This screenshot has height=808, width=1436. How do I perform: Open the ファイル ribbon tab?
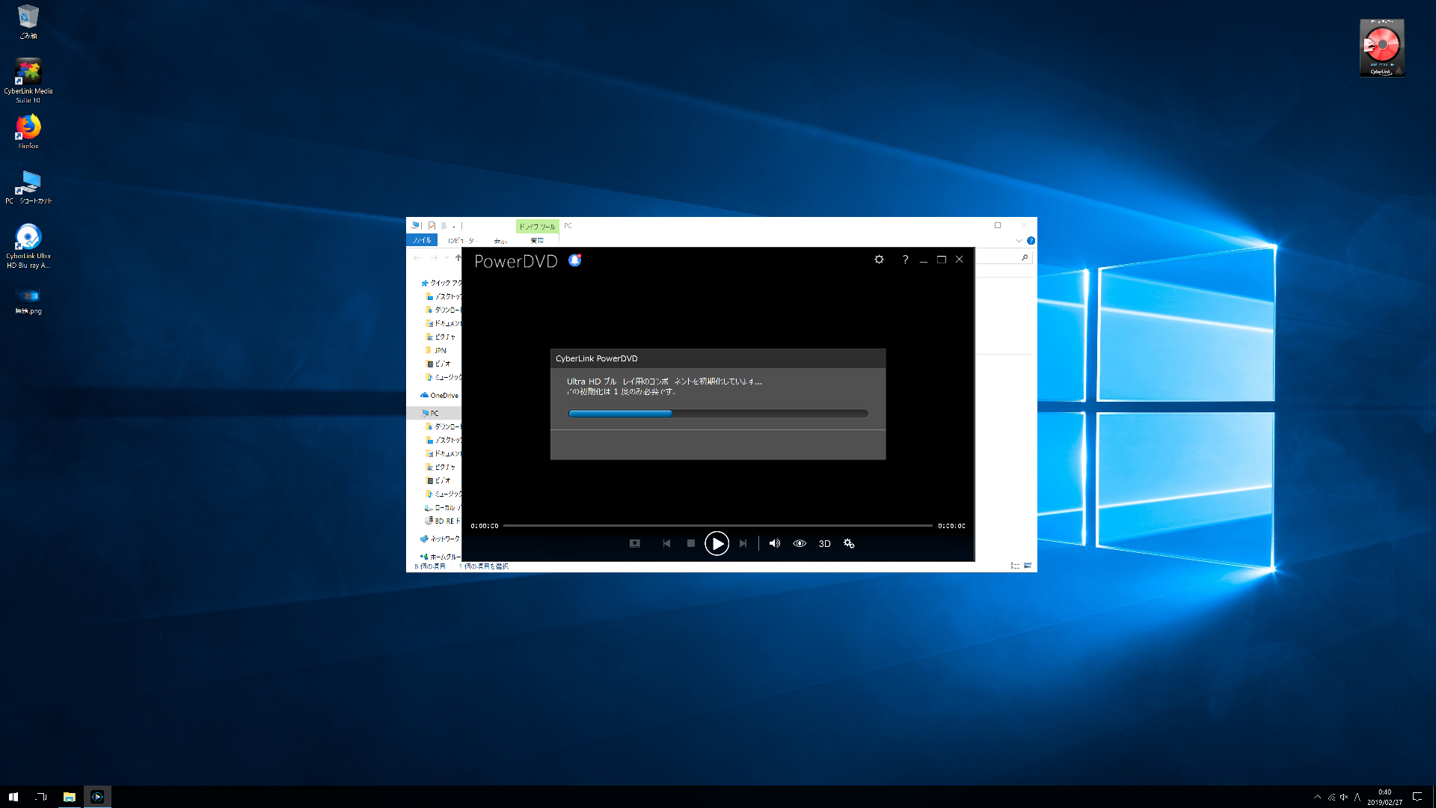point(422,240)
